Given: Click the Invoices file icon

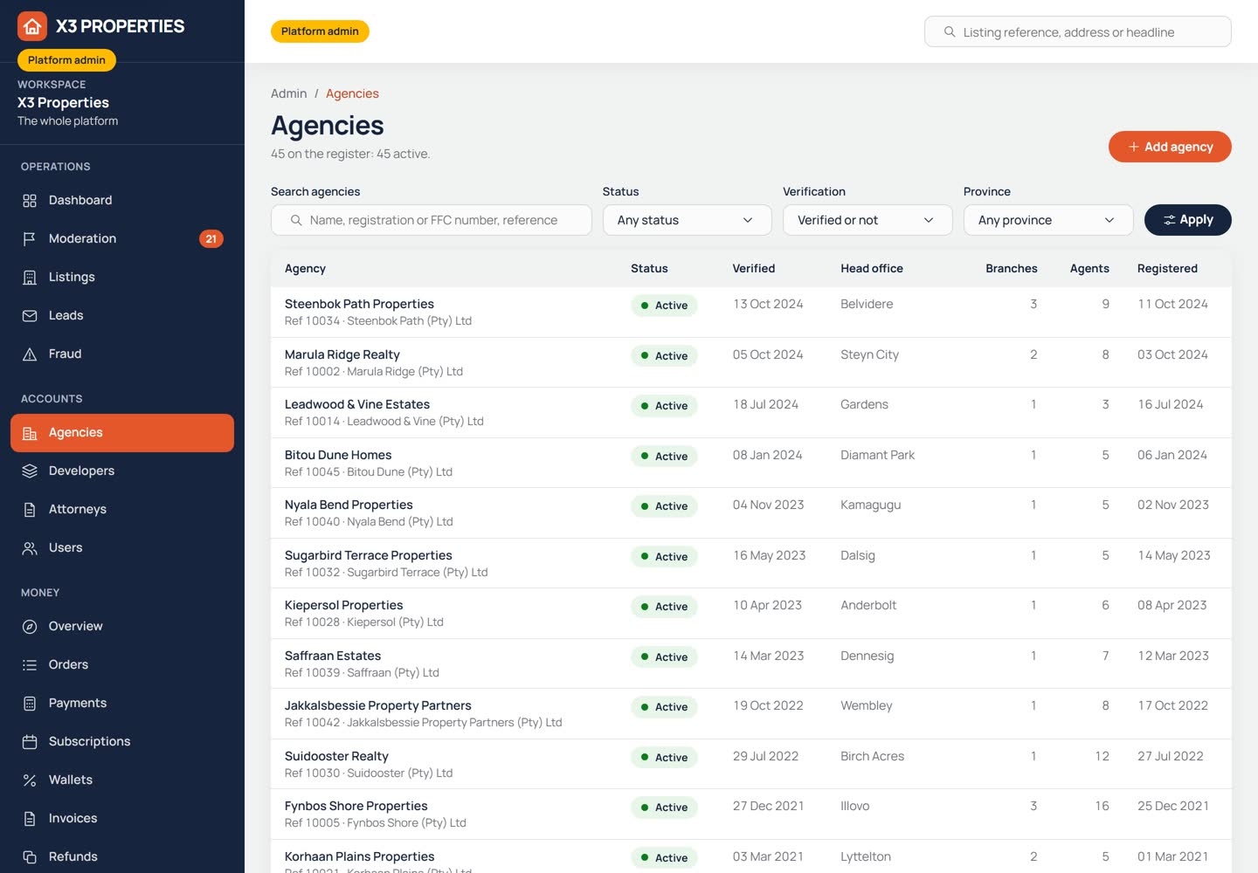Looking at the screenshot, I should 30,818.
